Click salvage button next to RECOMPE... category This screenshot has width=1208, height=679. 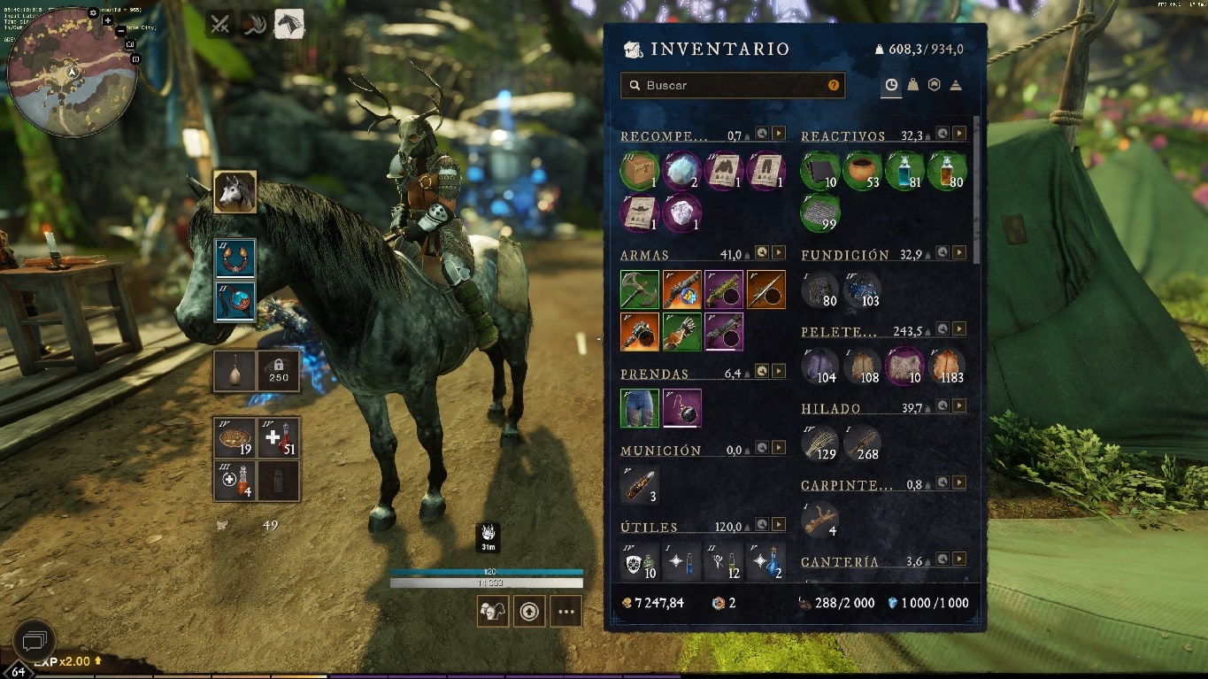tap(762, 134)
